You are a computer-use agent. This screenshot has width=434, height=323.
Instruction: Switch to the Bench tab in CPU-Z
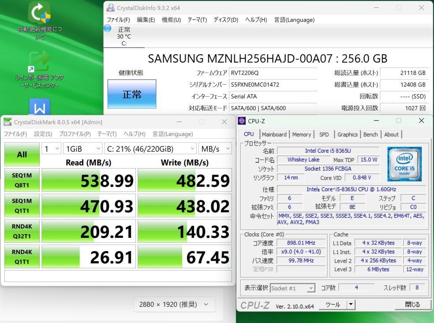(370, 134)
